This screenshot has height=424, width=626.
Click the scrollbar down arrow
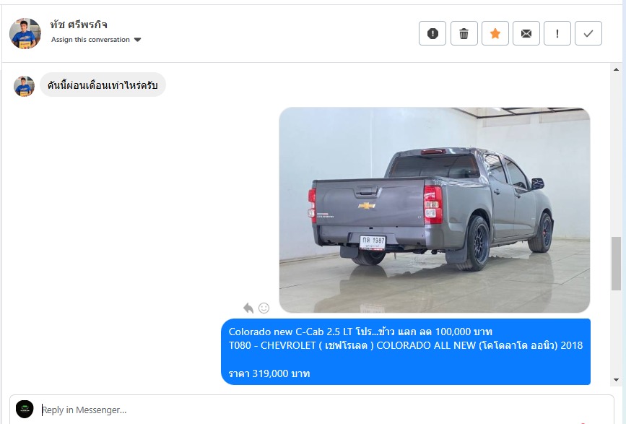[x=616, y=380]
